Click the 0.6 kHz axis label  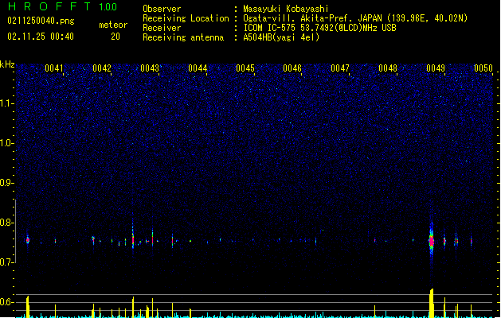tap(6, 302)
